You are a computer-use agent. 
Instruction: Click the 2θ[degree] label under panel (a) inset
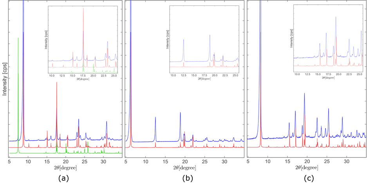pyautogui.click(x=83, y=79)
